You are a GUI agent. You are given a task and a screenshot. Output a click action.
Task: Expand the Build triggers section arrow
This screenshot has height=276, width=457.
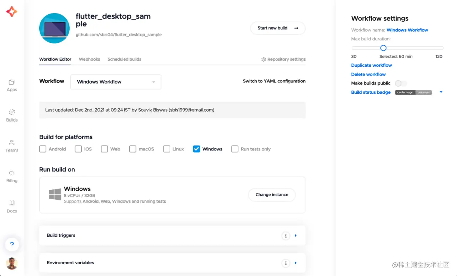296,236
